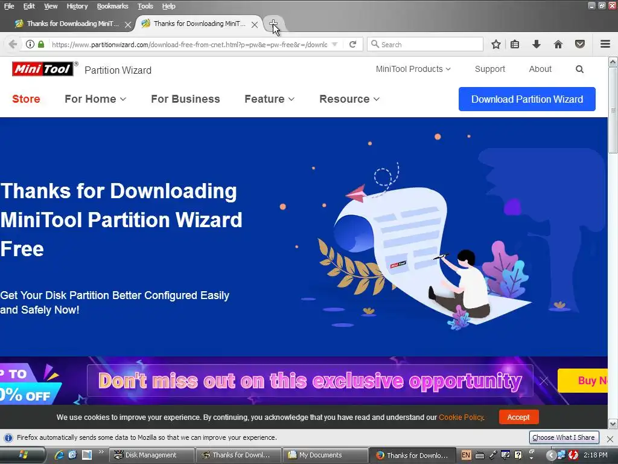The height and width of the screenshot is (464, 618).
Task: Click the EN language indicator in taskbar
Action: 466,455
